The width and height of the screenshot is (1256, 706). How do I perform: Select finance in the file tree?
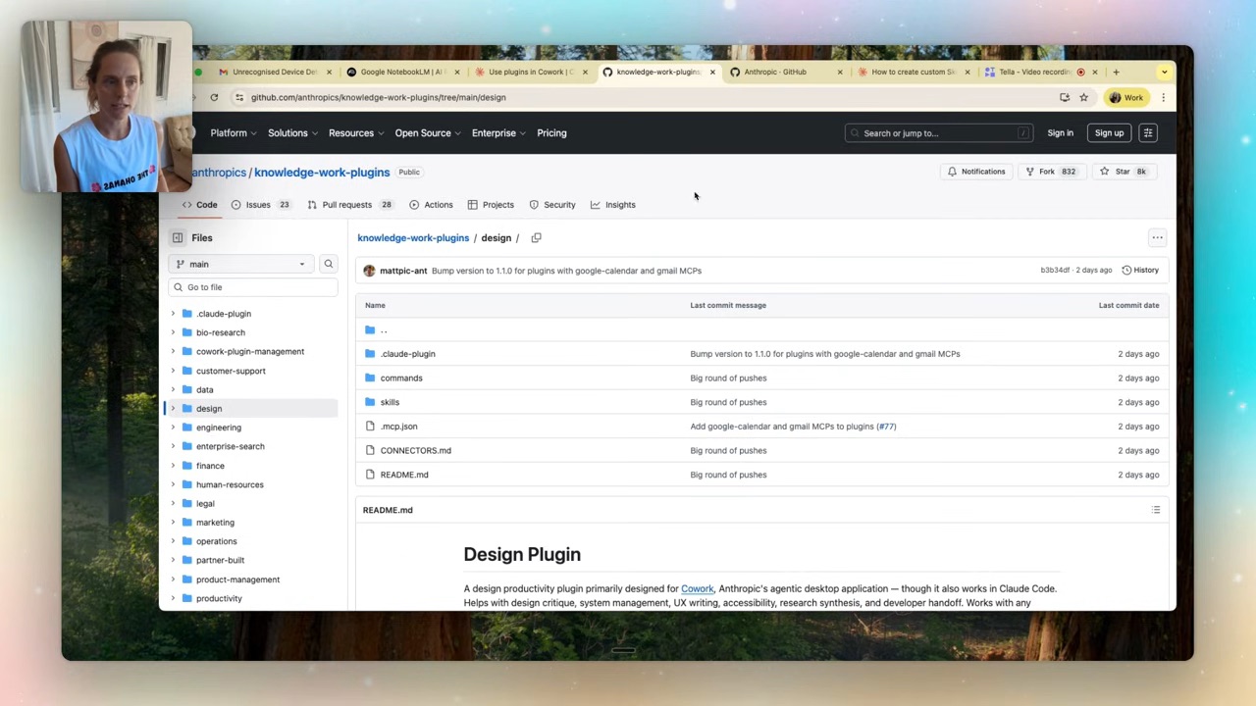pos(210,466)
